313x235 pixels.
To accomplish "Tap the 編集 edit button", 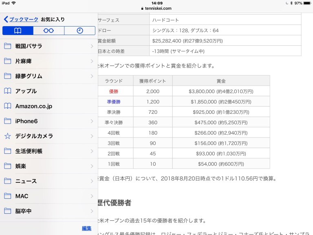I will pos(86,228).
